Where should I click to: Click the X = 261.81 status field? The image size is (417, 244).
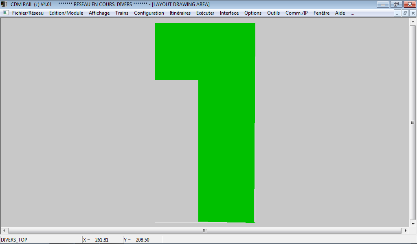(x=102, y=240)
